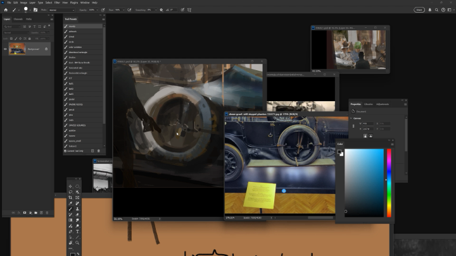Screen dimensions: 456x256
Task: Switch to the Paths tab
Action: pos(28,19)
